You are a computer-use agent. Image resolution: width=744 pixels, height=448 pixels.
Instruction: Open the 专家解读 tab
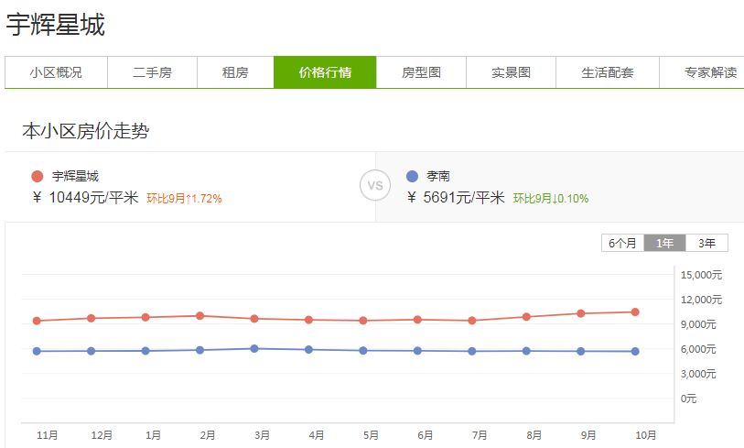pos(710,72)
